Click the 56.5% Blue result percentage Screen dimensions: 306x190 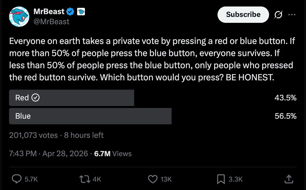click(285, 116)
